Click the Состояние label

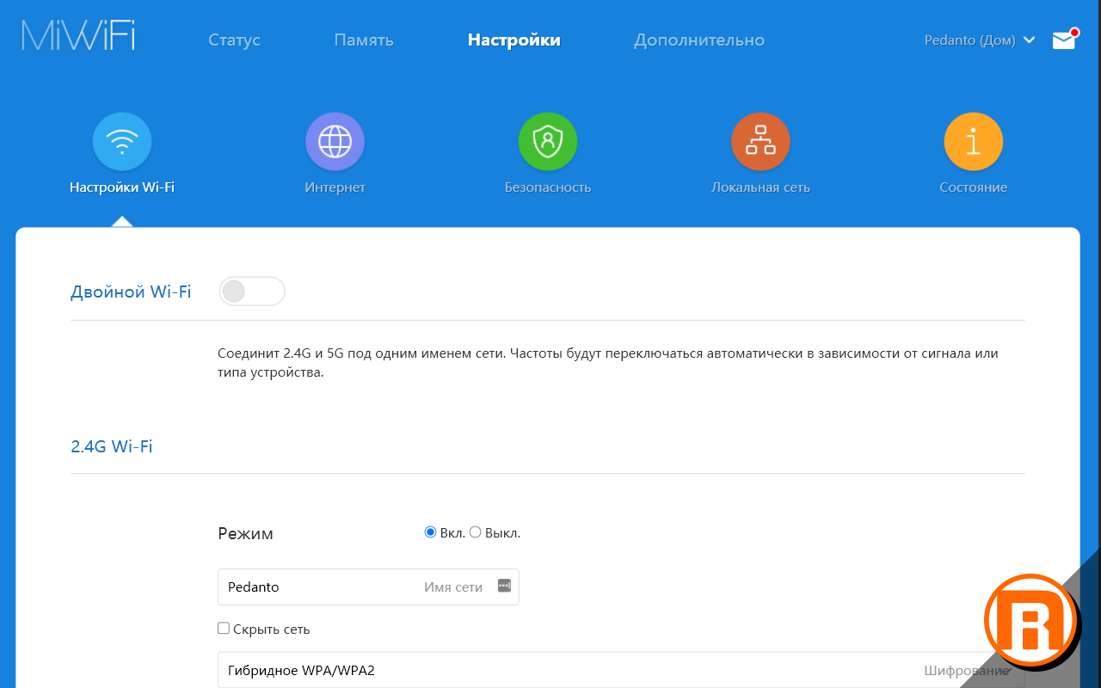click(974, 187)
